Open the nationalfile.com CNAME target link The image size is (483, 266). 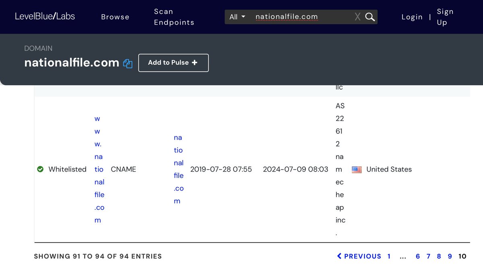point(178,169)
